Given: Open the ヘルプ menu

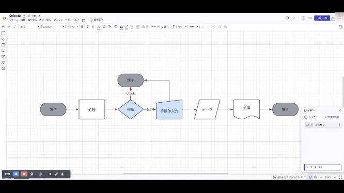Looking at the screenshot, I should (x=76, y=20).
